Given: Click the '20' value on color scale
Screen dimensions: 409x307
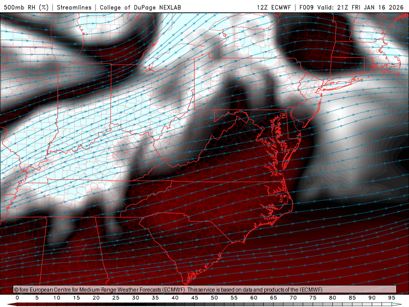Looking at the screenshot, I should pyautogui.click(x=96, y=298).
